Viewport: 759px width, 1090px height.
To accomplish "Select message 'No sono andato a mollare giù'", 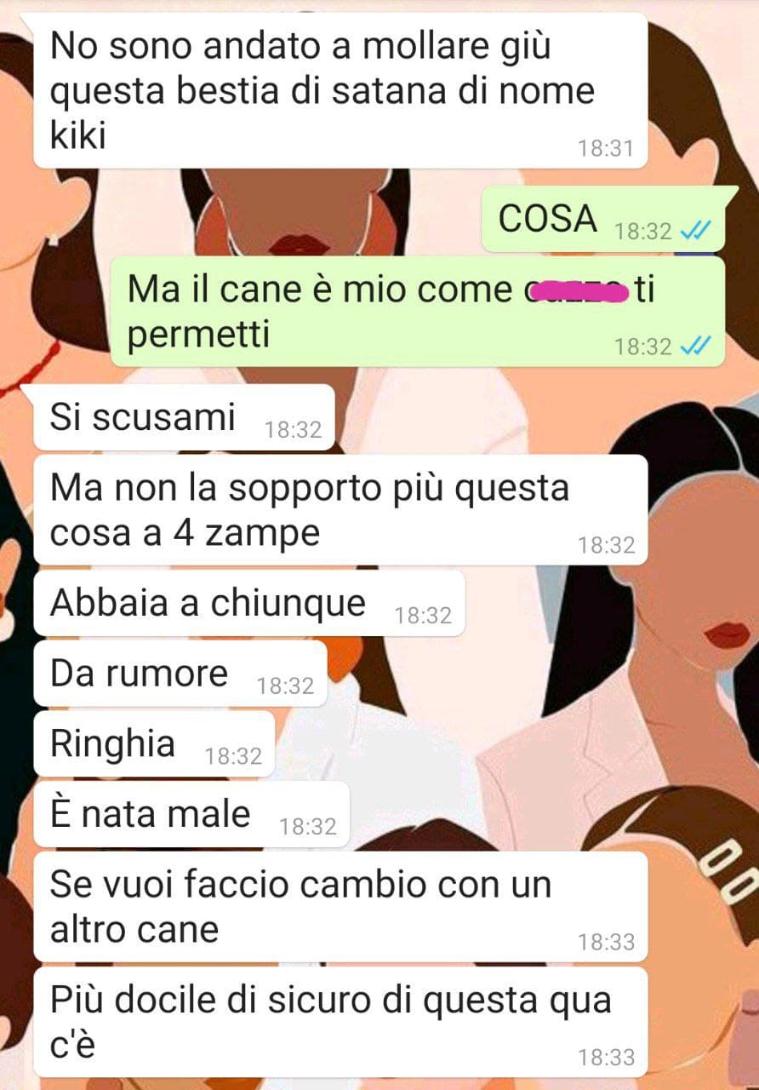I will pos(340,90).
